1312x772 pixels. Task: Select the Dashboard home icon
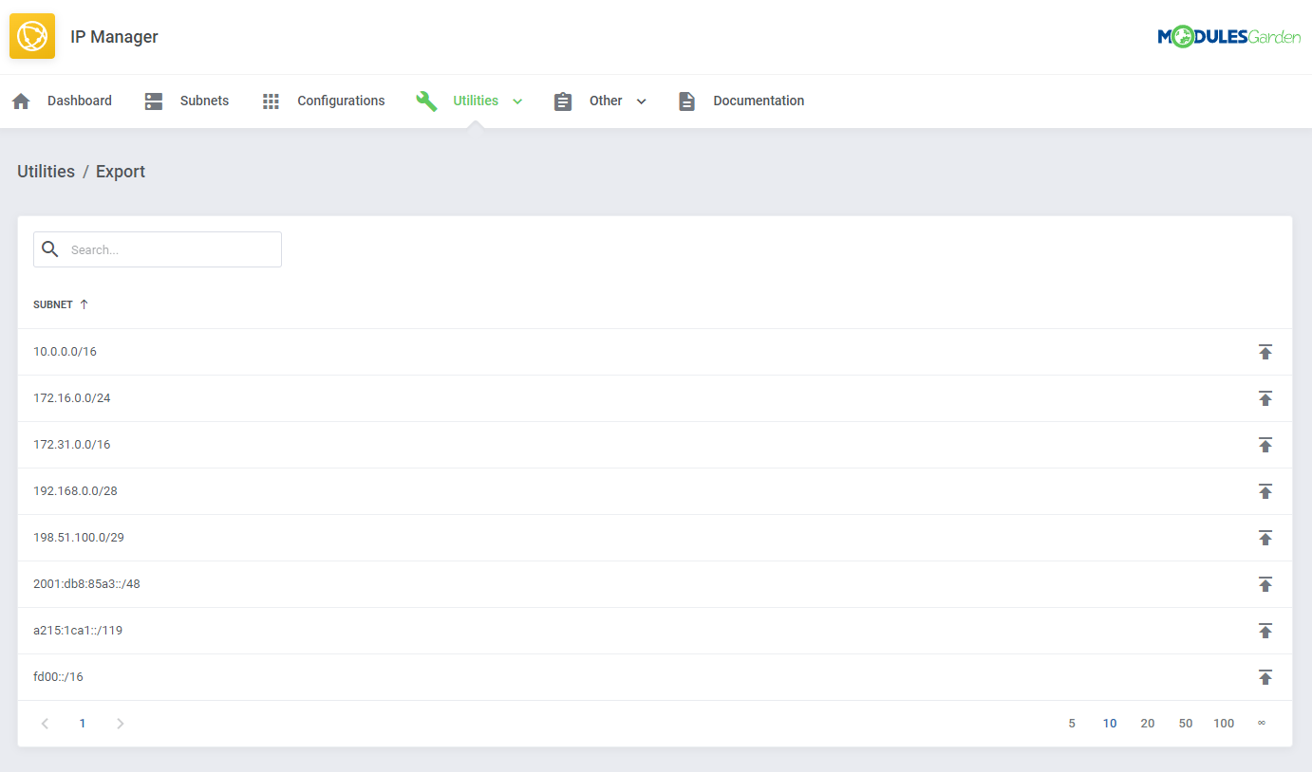pos(20,101)
